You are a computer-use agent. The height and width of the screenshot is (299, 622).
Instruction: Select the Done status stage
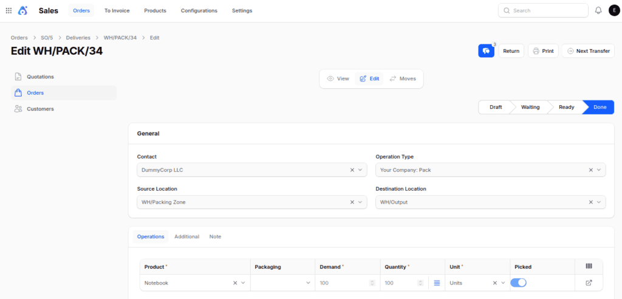click(600, 107)
